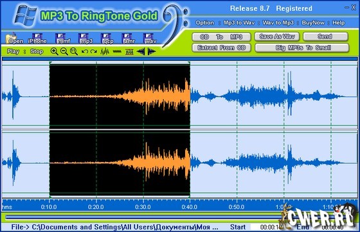Viewport: 360px width, 232px height.
Task: Save selection as iPhone ringtone
Action: [37, 39]
